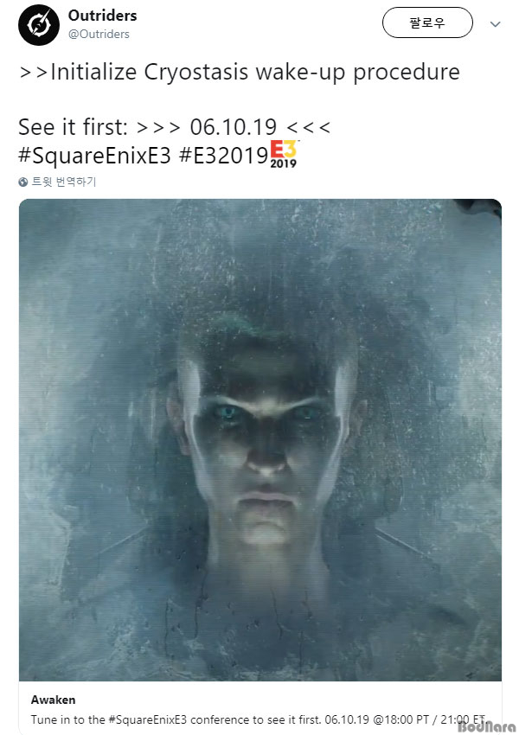Click the Outriders display name
519x735 pixels.
(x=102, y=16)
